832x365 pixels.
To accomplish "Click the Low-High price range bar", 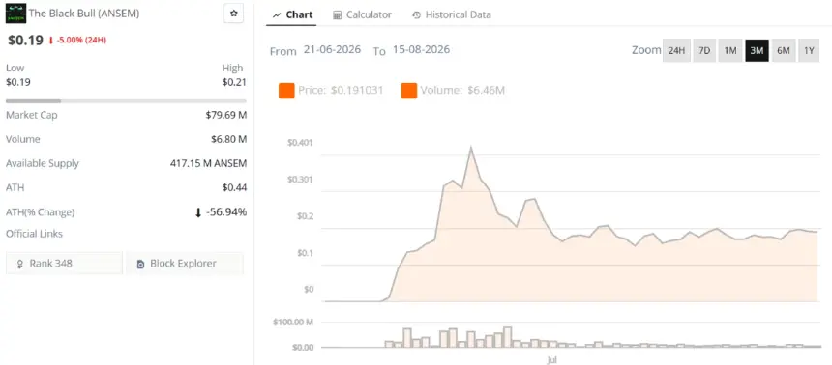I will point(126,100).
